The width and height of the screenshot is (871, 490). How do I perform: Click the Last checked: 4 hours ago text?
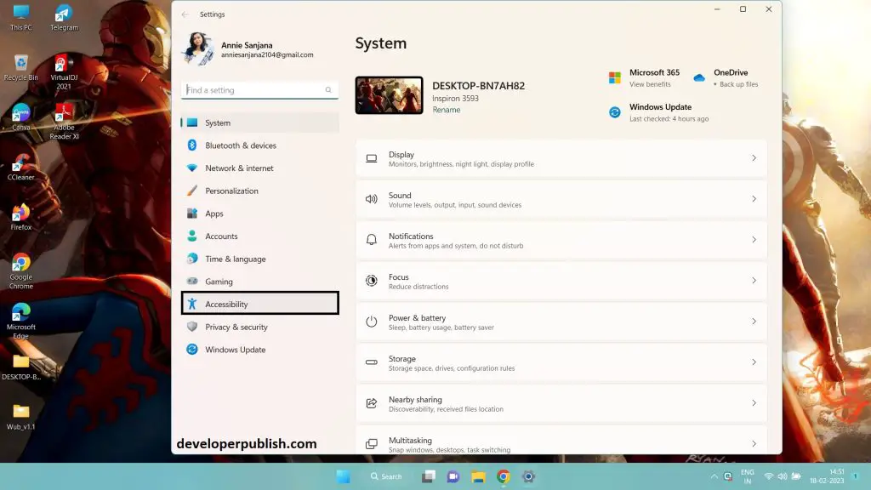pos(669,119)
